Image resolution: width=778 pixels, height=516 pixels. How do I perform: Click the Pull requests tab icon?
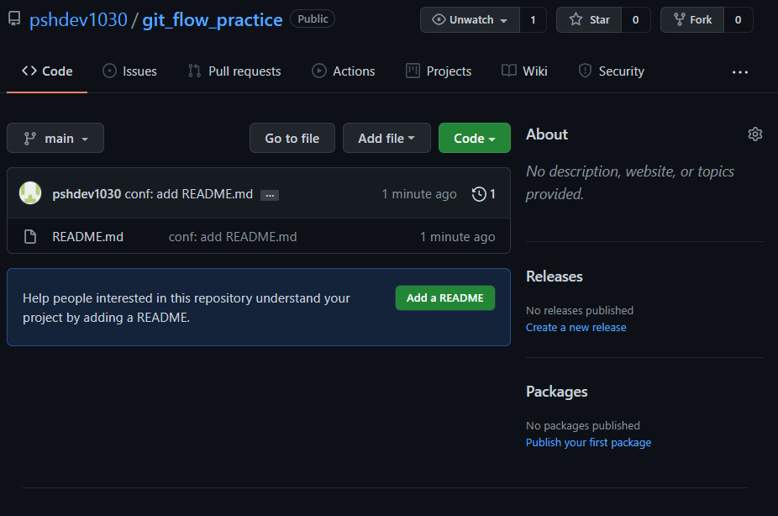[195, 71]
